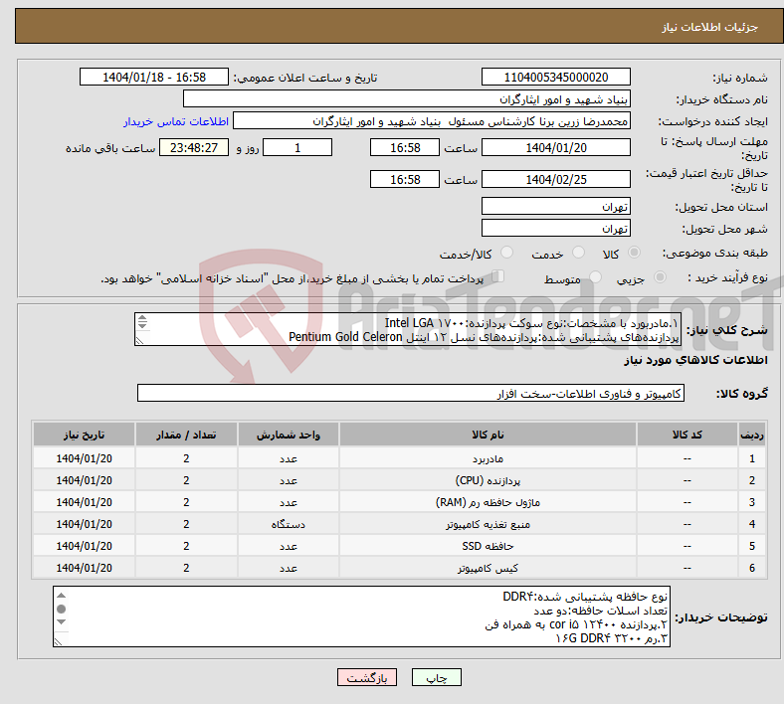Click the نام دستگاه خریدار field
This screenshot has width=784, height=704.
tap(407, 98)
